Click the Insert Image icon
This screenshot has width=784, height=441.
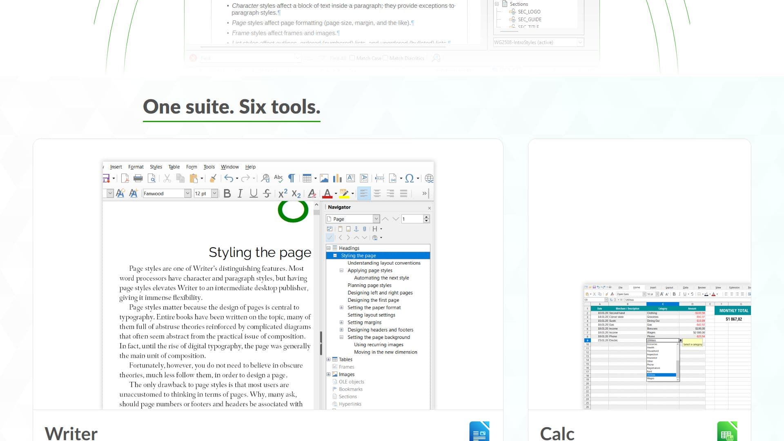324,178
